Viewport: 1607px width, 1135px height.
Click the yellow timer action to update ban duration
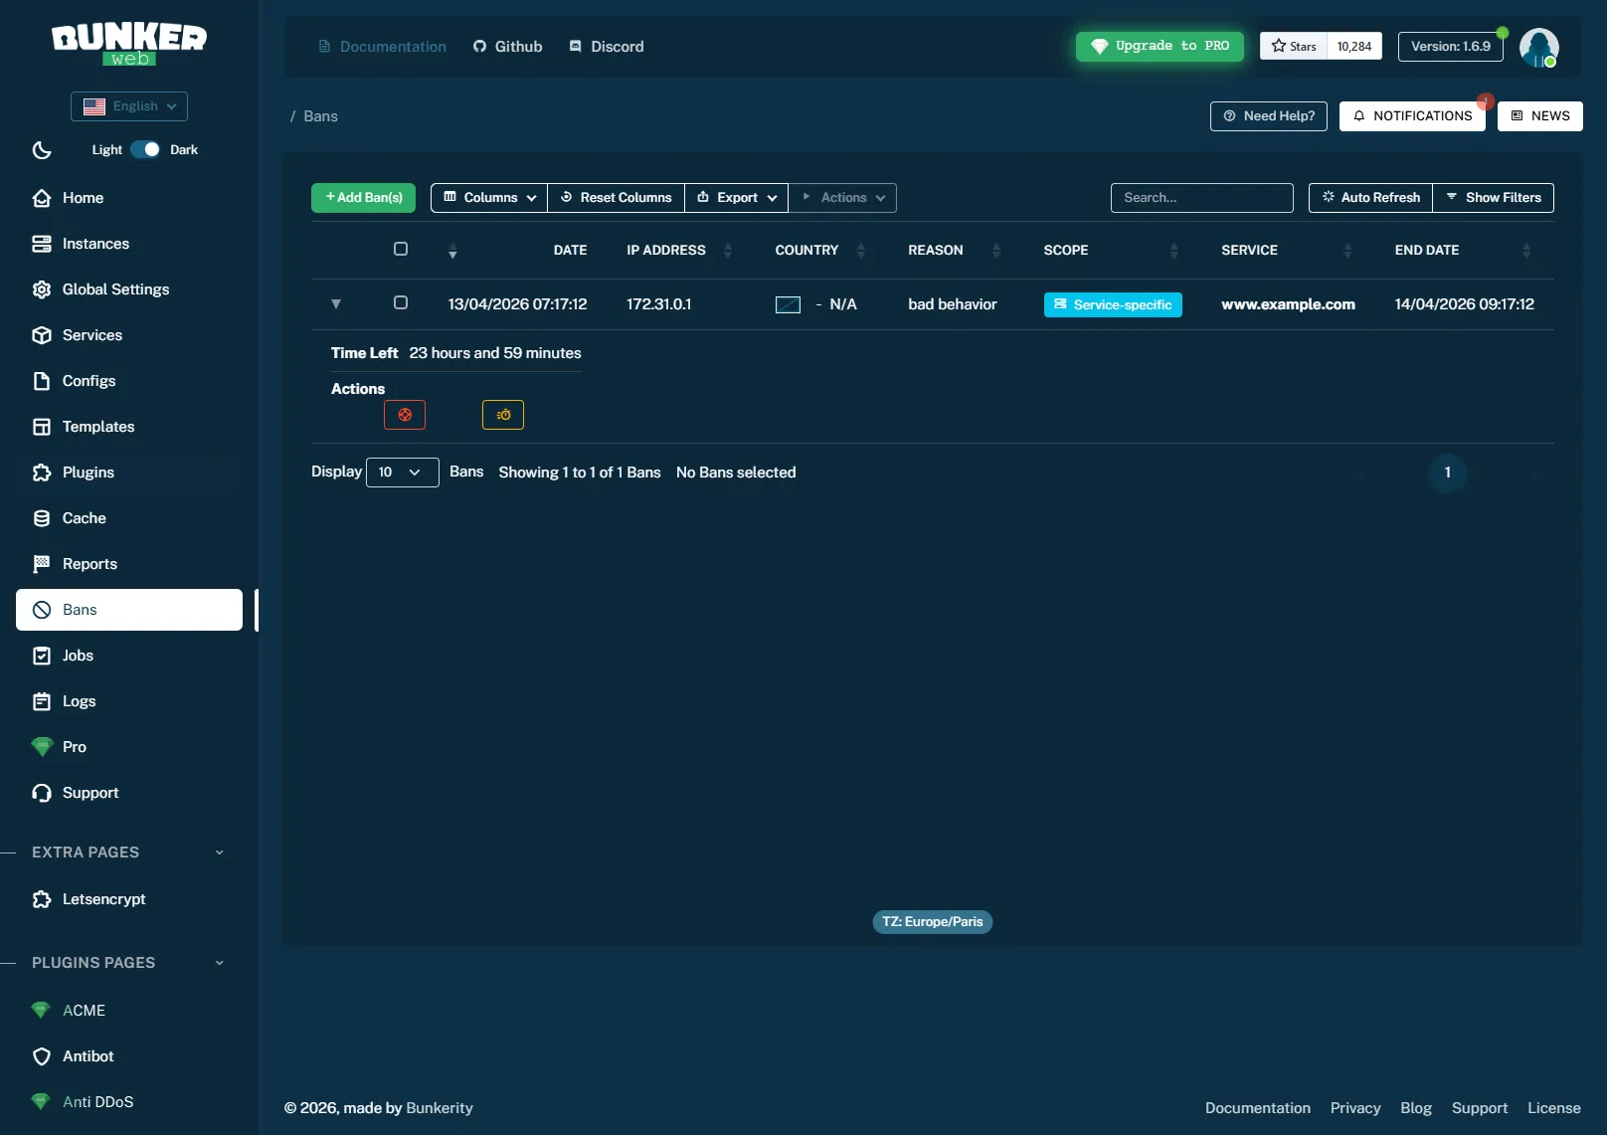[x=503, y=415]
